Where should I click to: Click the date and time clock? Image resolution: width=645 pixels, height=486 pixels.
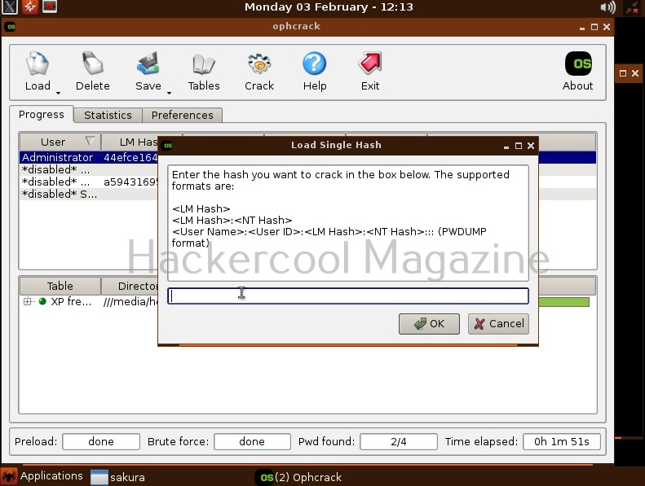pos(329,7)
